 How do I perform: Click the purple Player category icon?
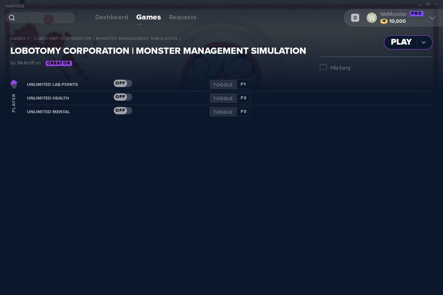[x=14, y=84]
